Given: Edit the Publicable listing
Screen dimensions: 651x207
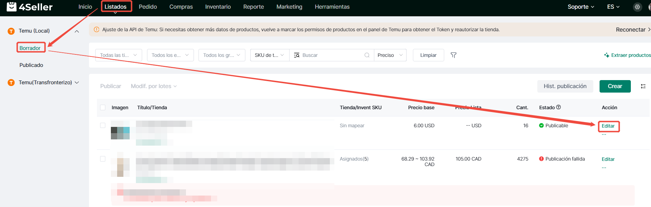Looking at the screenshot, I should coord(608,126).
